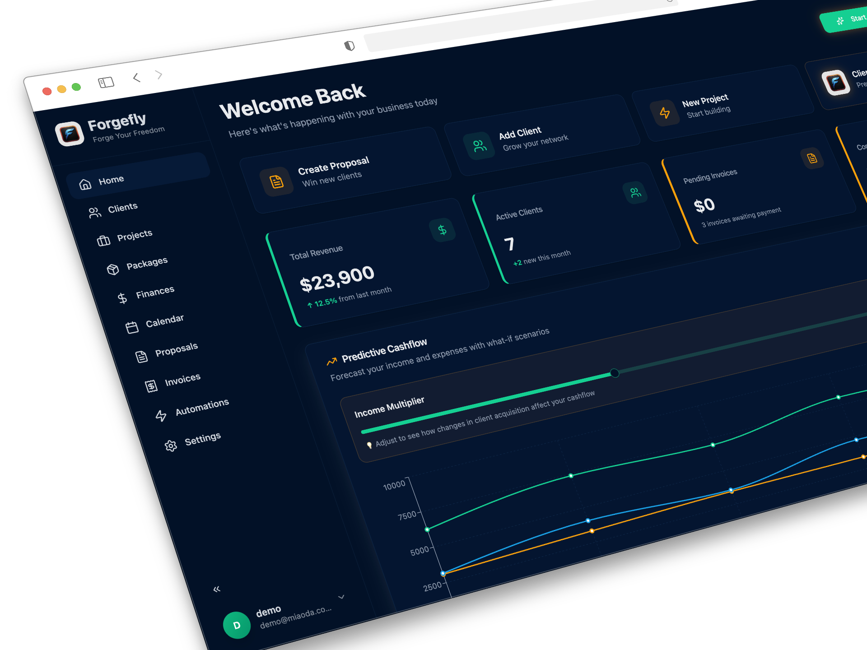
Task: Click the 12.5% from last month text
Action: 349,297
